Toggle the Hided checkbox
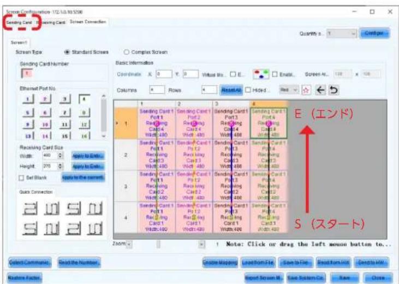Viewport: 399px width, 284px height. (248, 90)
